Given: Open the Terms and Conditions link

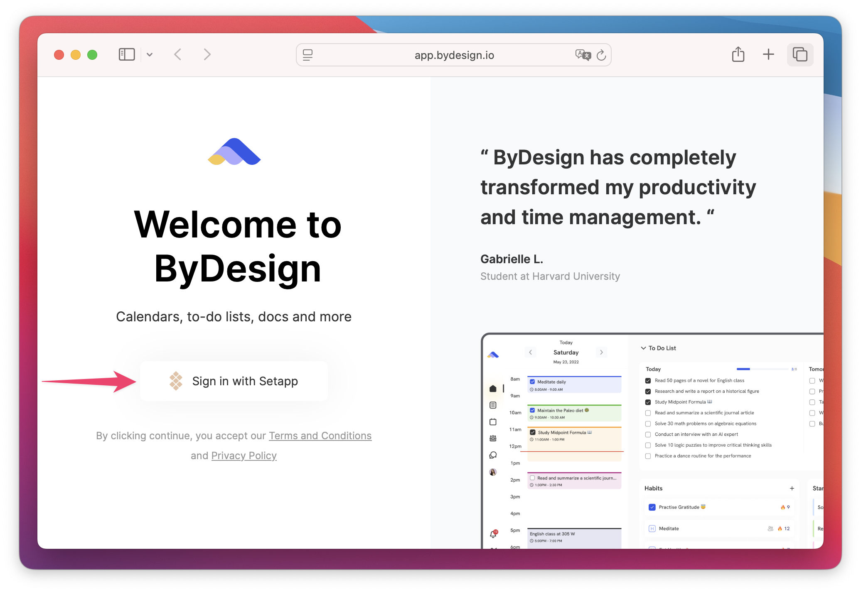Looking at the screenshot, I should pyautogui.click(x=320, y=435).
